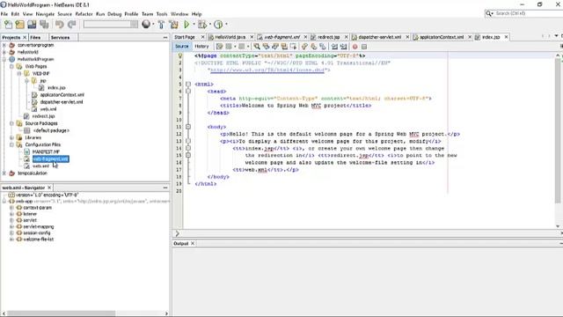Expand the servlet-mapping node in Navigator
Screen dimensions: 563x317
coord(11,227)
